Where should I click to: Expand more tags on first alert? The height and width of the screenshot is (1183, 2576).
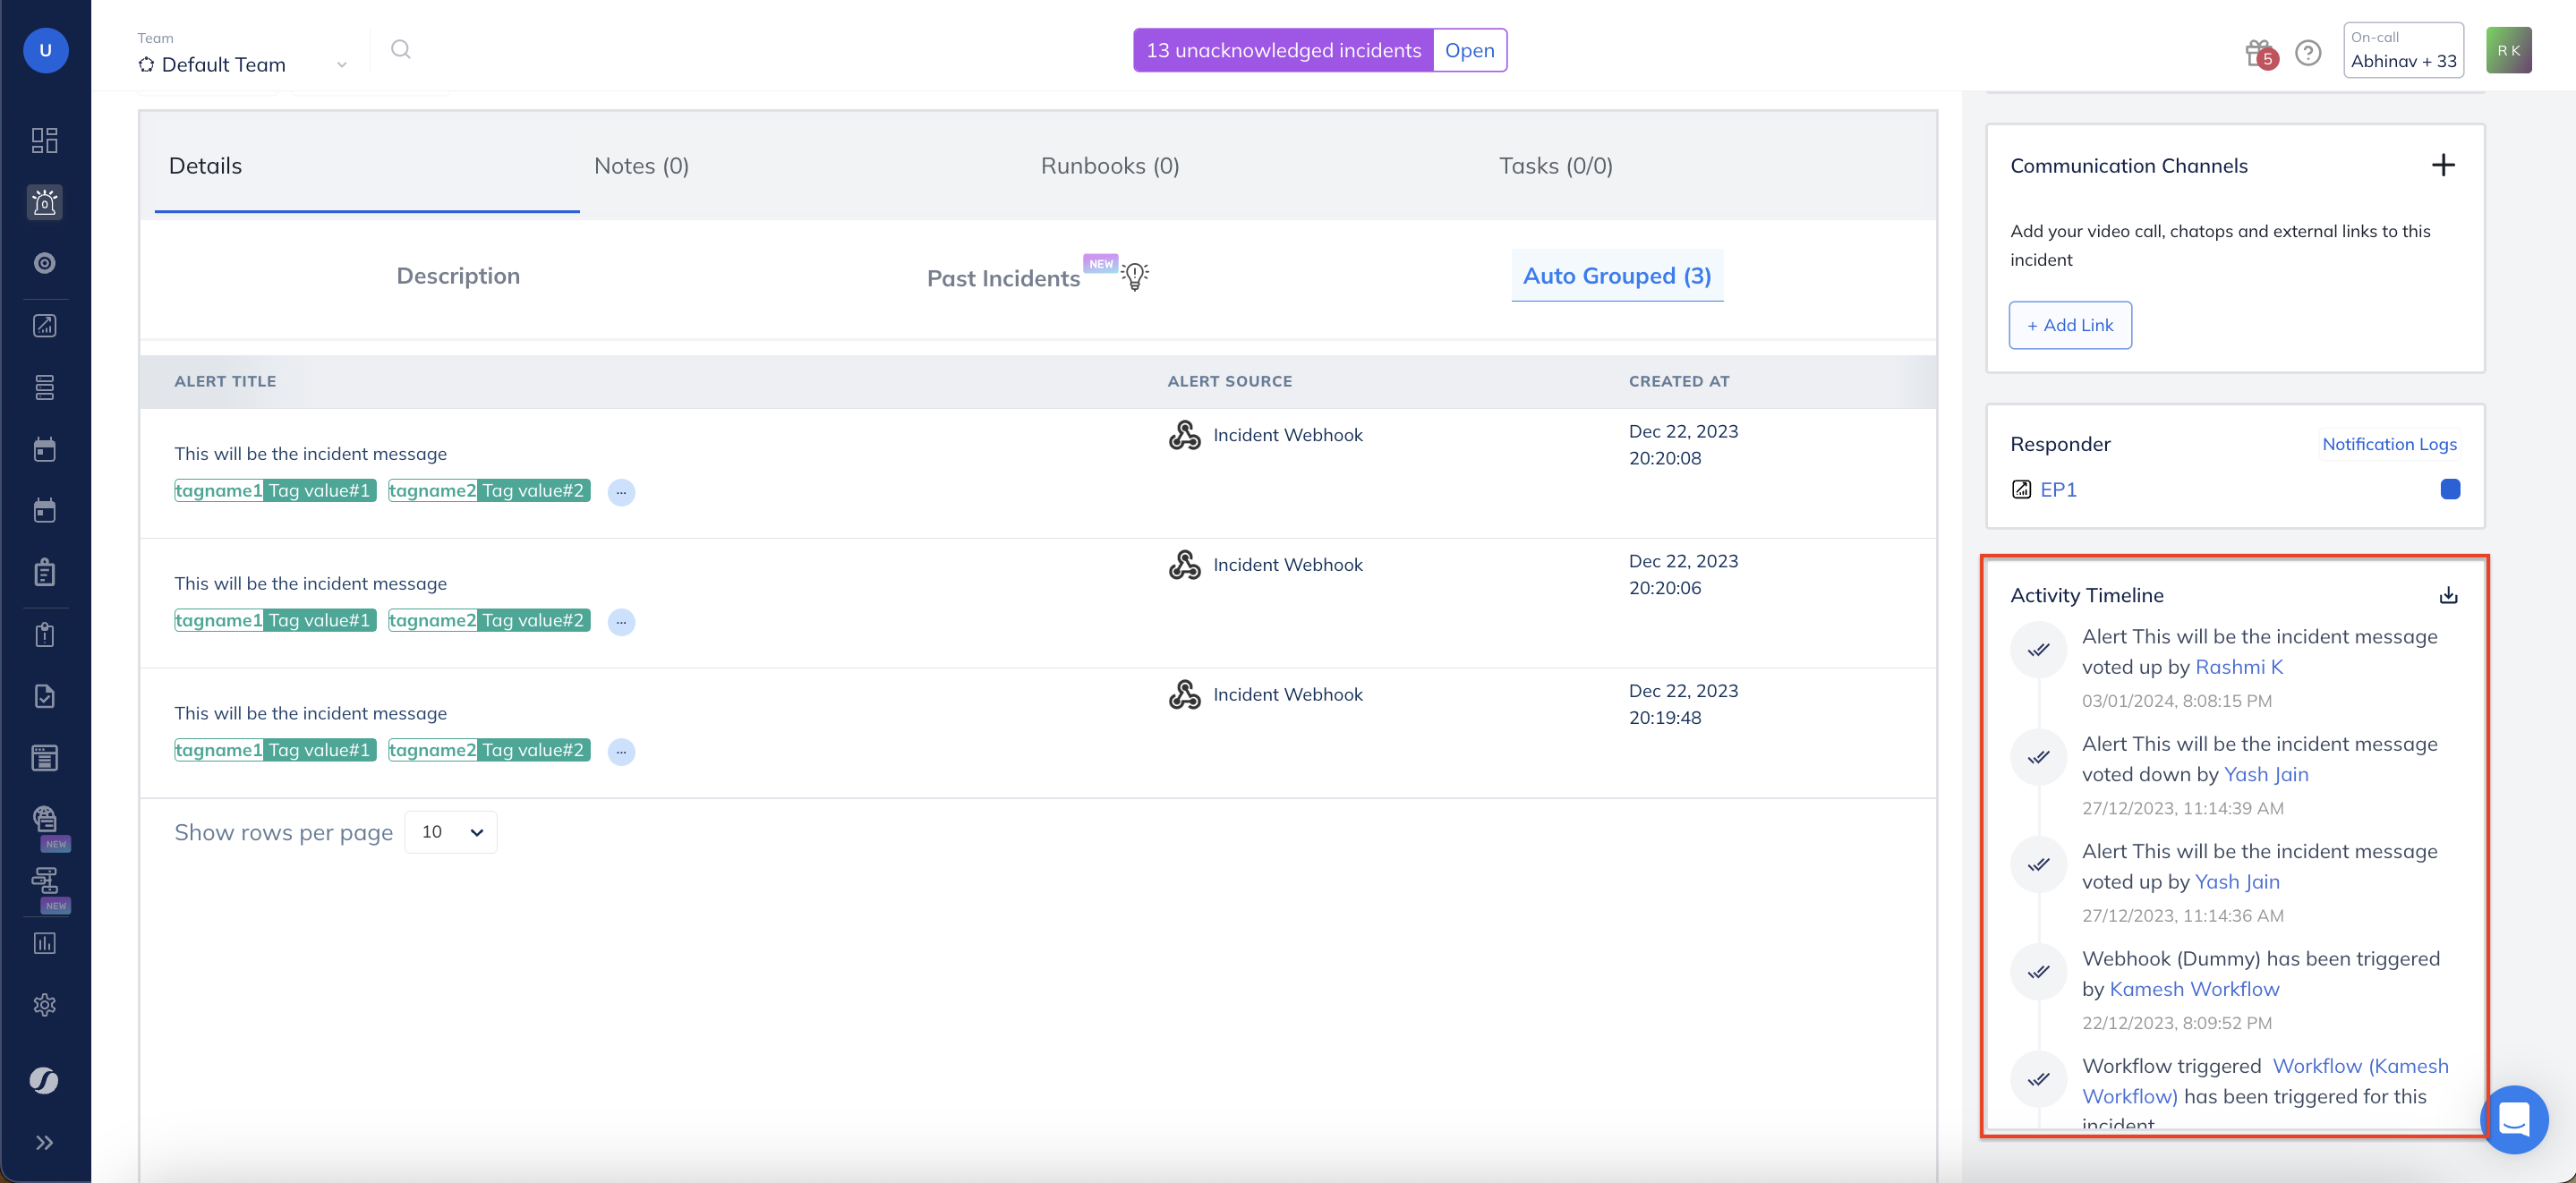[621, 492]
